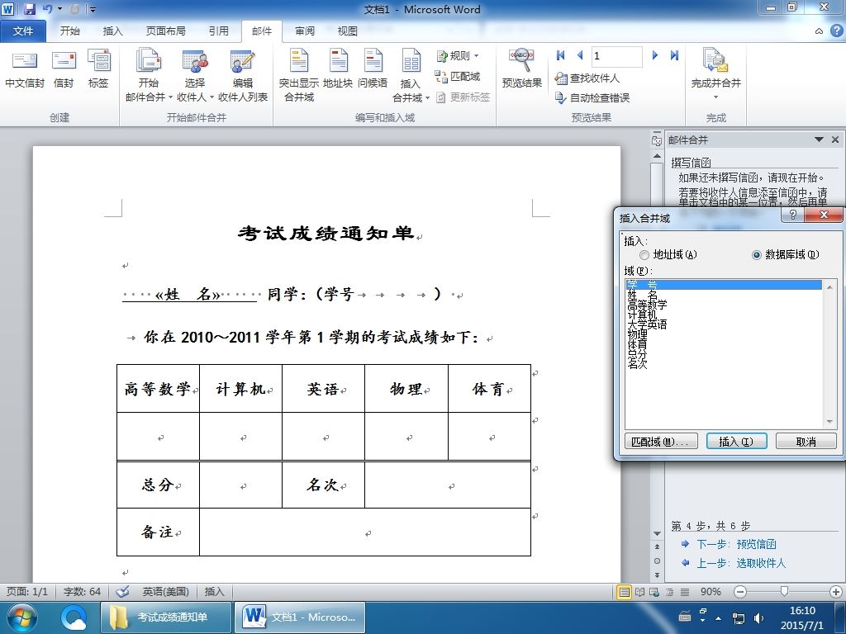Click 匹配域(M)... button in dialog
The width and height of the screenshot is (846, 634).
pos(661,441)
